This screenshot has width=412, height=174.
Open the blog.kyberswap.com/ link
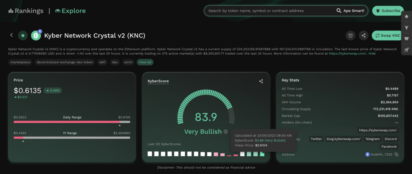point(344,139)
